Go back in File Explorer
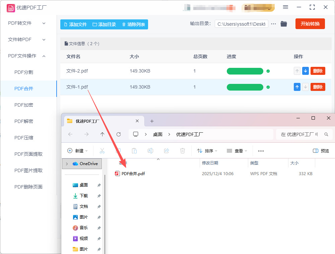 [x=70, y=134]
